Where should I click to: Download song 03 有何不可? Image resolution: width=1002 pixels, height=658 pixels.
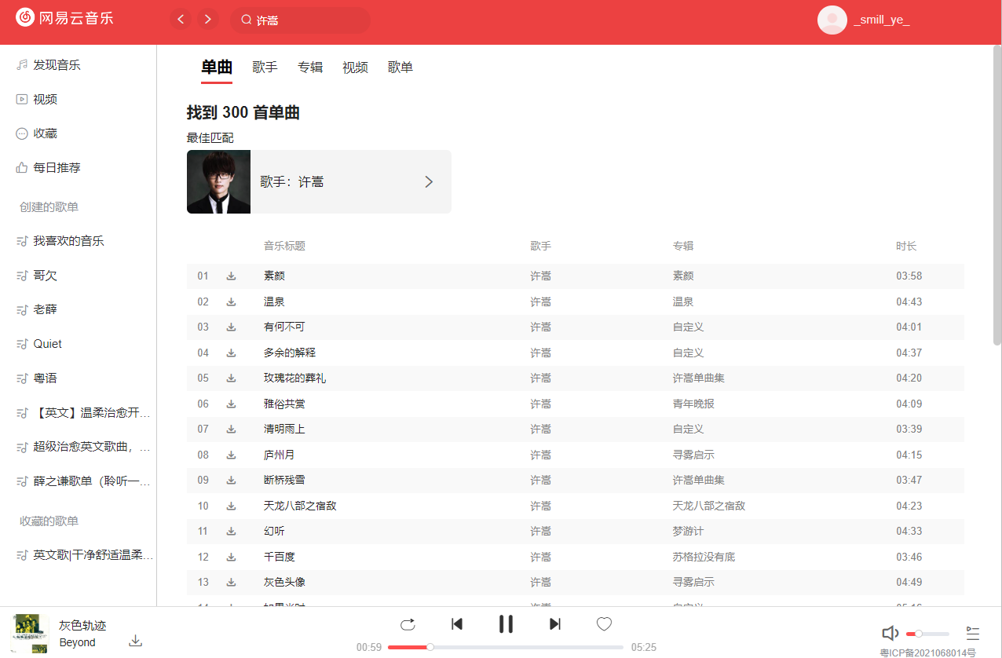pyautogui.click(x=231, y=327)
